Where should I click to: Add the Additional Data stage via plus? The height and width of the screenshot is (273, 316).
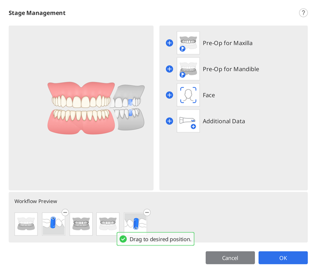click(169, 121)
